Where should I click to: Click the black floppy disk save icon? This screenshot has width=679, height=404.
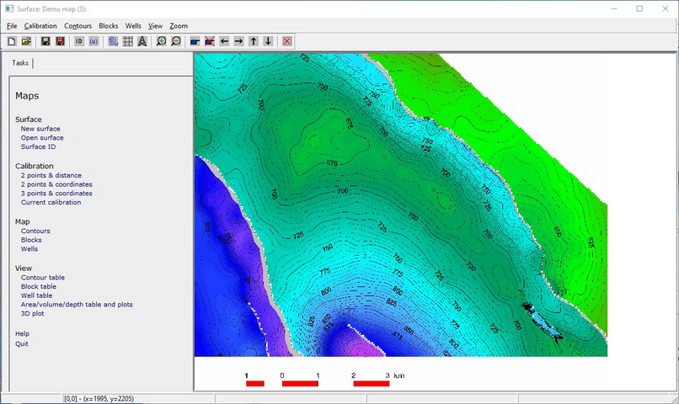(x=45, y=41)
